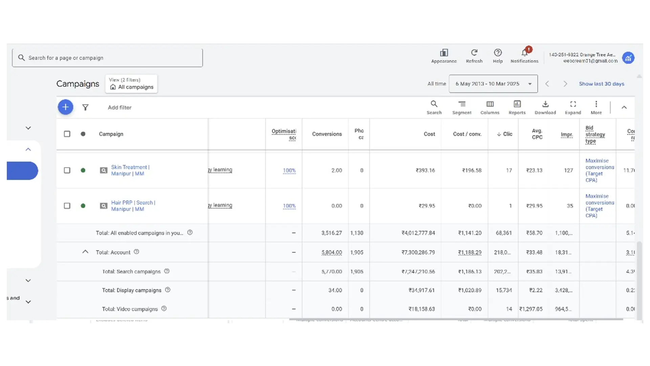
Task: Open the Help icon
Action: [x=498, y=53]
